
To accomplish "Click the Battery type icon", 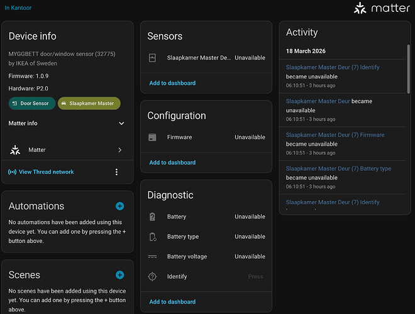I will [153, 237].
